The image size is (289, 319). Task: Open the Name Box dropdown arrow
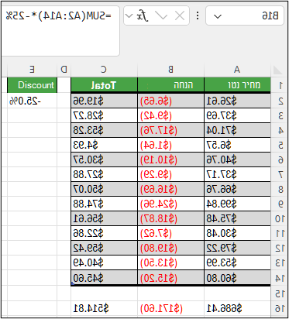[x=218, y=16]
